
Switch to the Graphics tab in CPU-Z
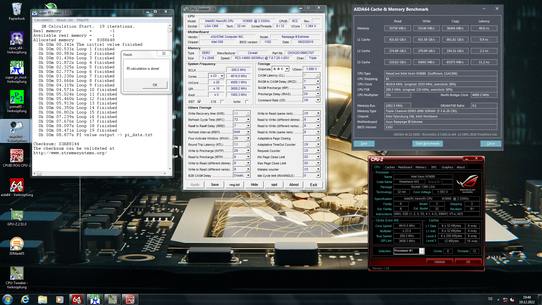tap(447, 167)
